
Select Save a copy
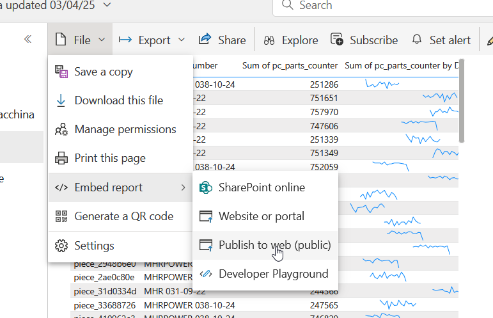click(x=120, y=72)
